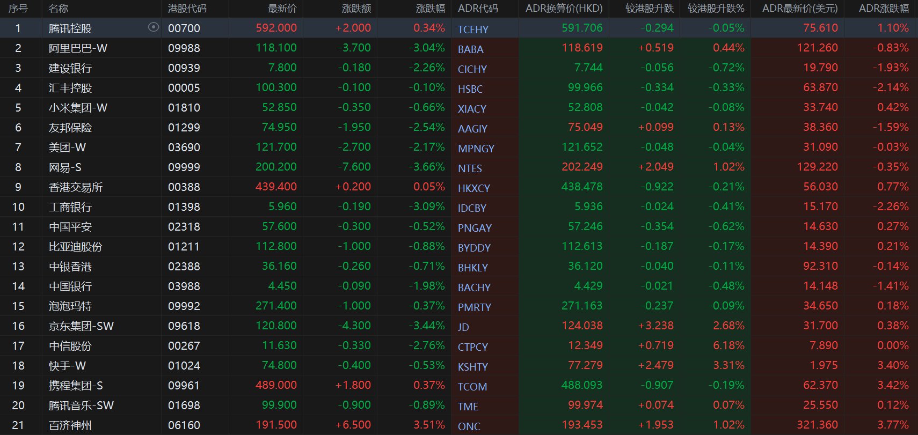
Task: Click the 名称 column header
Action: coord(59,9)
